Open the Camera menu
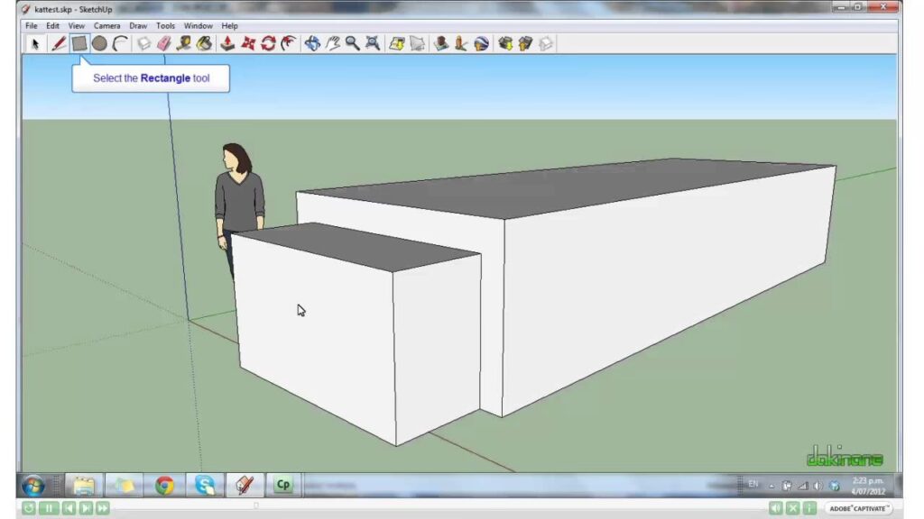Viewport: 924px width, 519px height. pos(106,26)
